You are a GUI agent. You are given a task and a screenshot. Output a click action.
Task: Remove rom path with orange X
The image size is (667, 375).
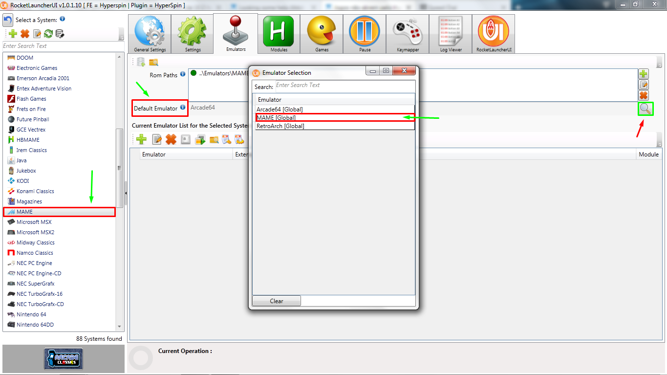(x=644, y=95)
